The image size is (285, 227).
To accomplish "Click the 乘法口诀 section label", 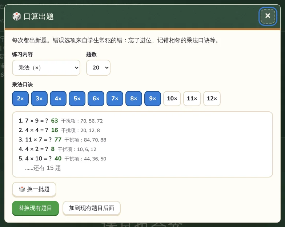I will point(23,84).
